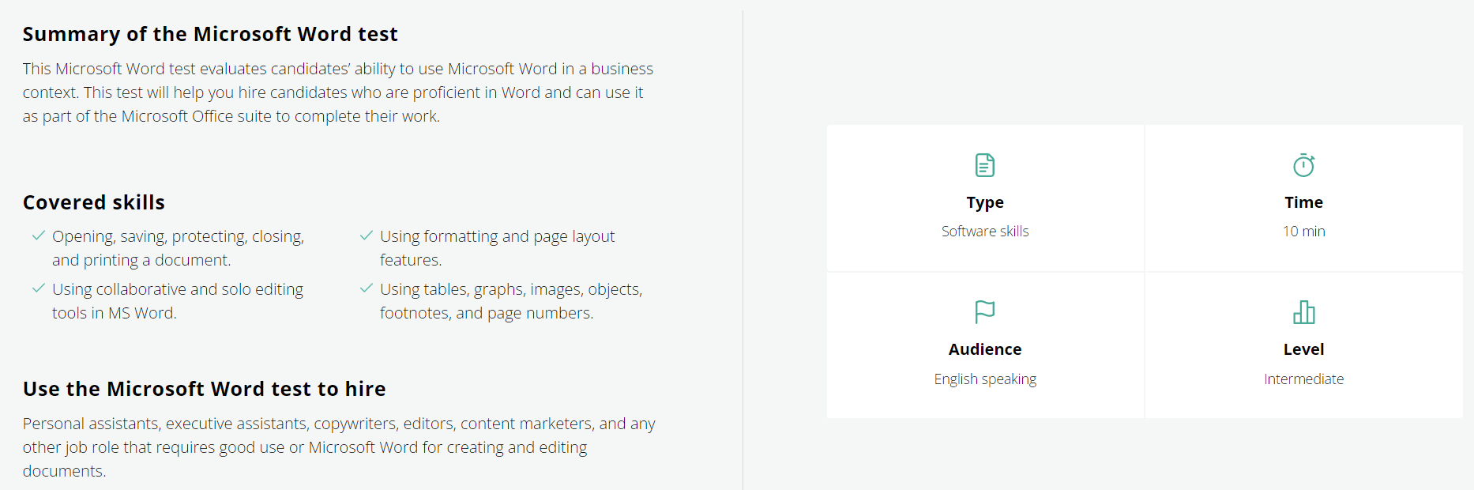
Task: Click checkmark beside tables, graphs, images skill
Action: (x=366, y=288)
